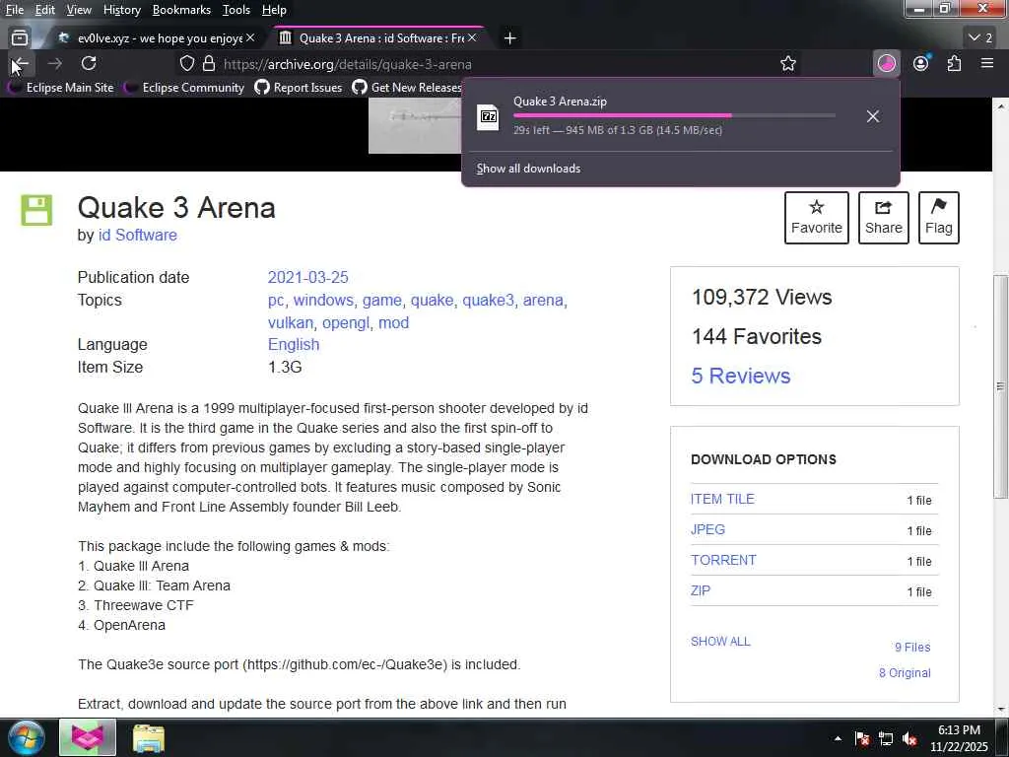This screenshot has width=1009, height=757.
Task: Open Eclipse Main Site bookmark
Action: pyautogui.click(x=63, y=88)
